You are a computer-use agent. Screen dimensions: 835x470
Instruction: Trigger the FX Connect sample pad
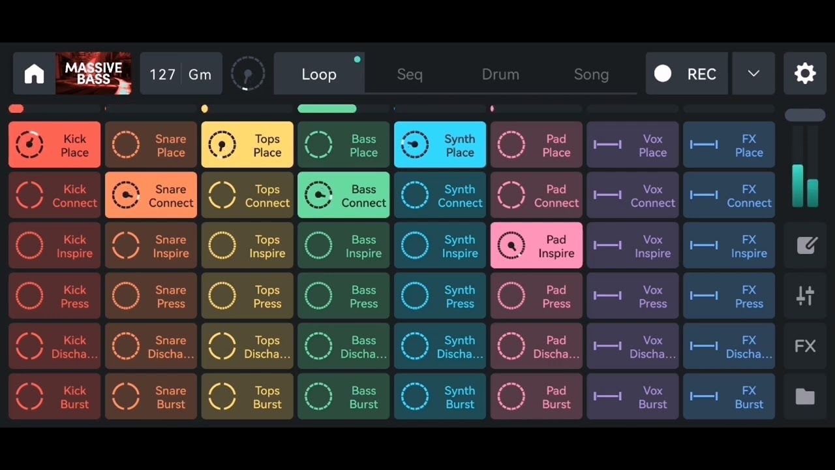pos(729,195)
